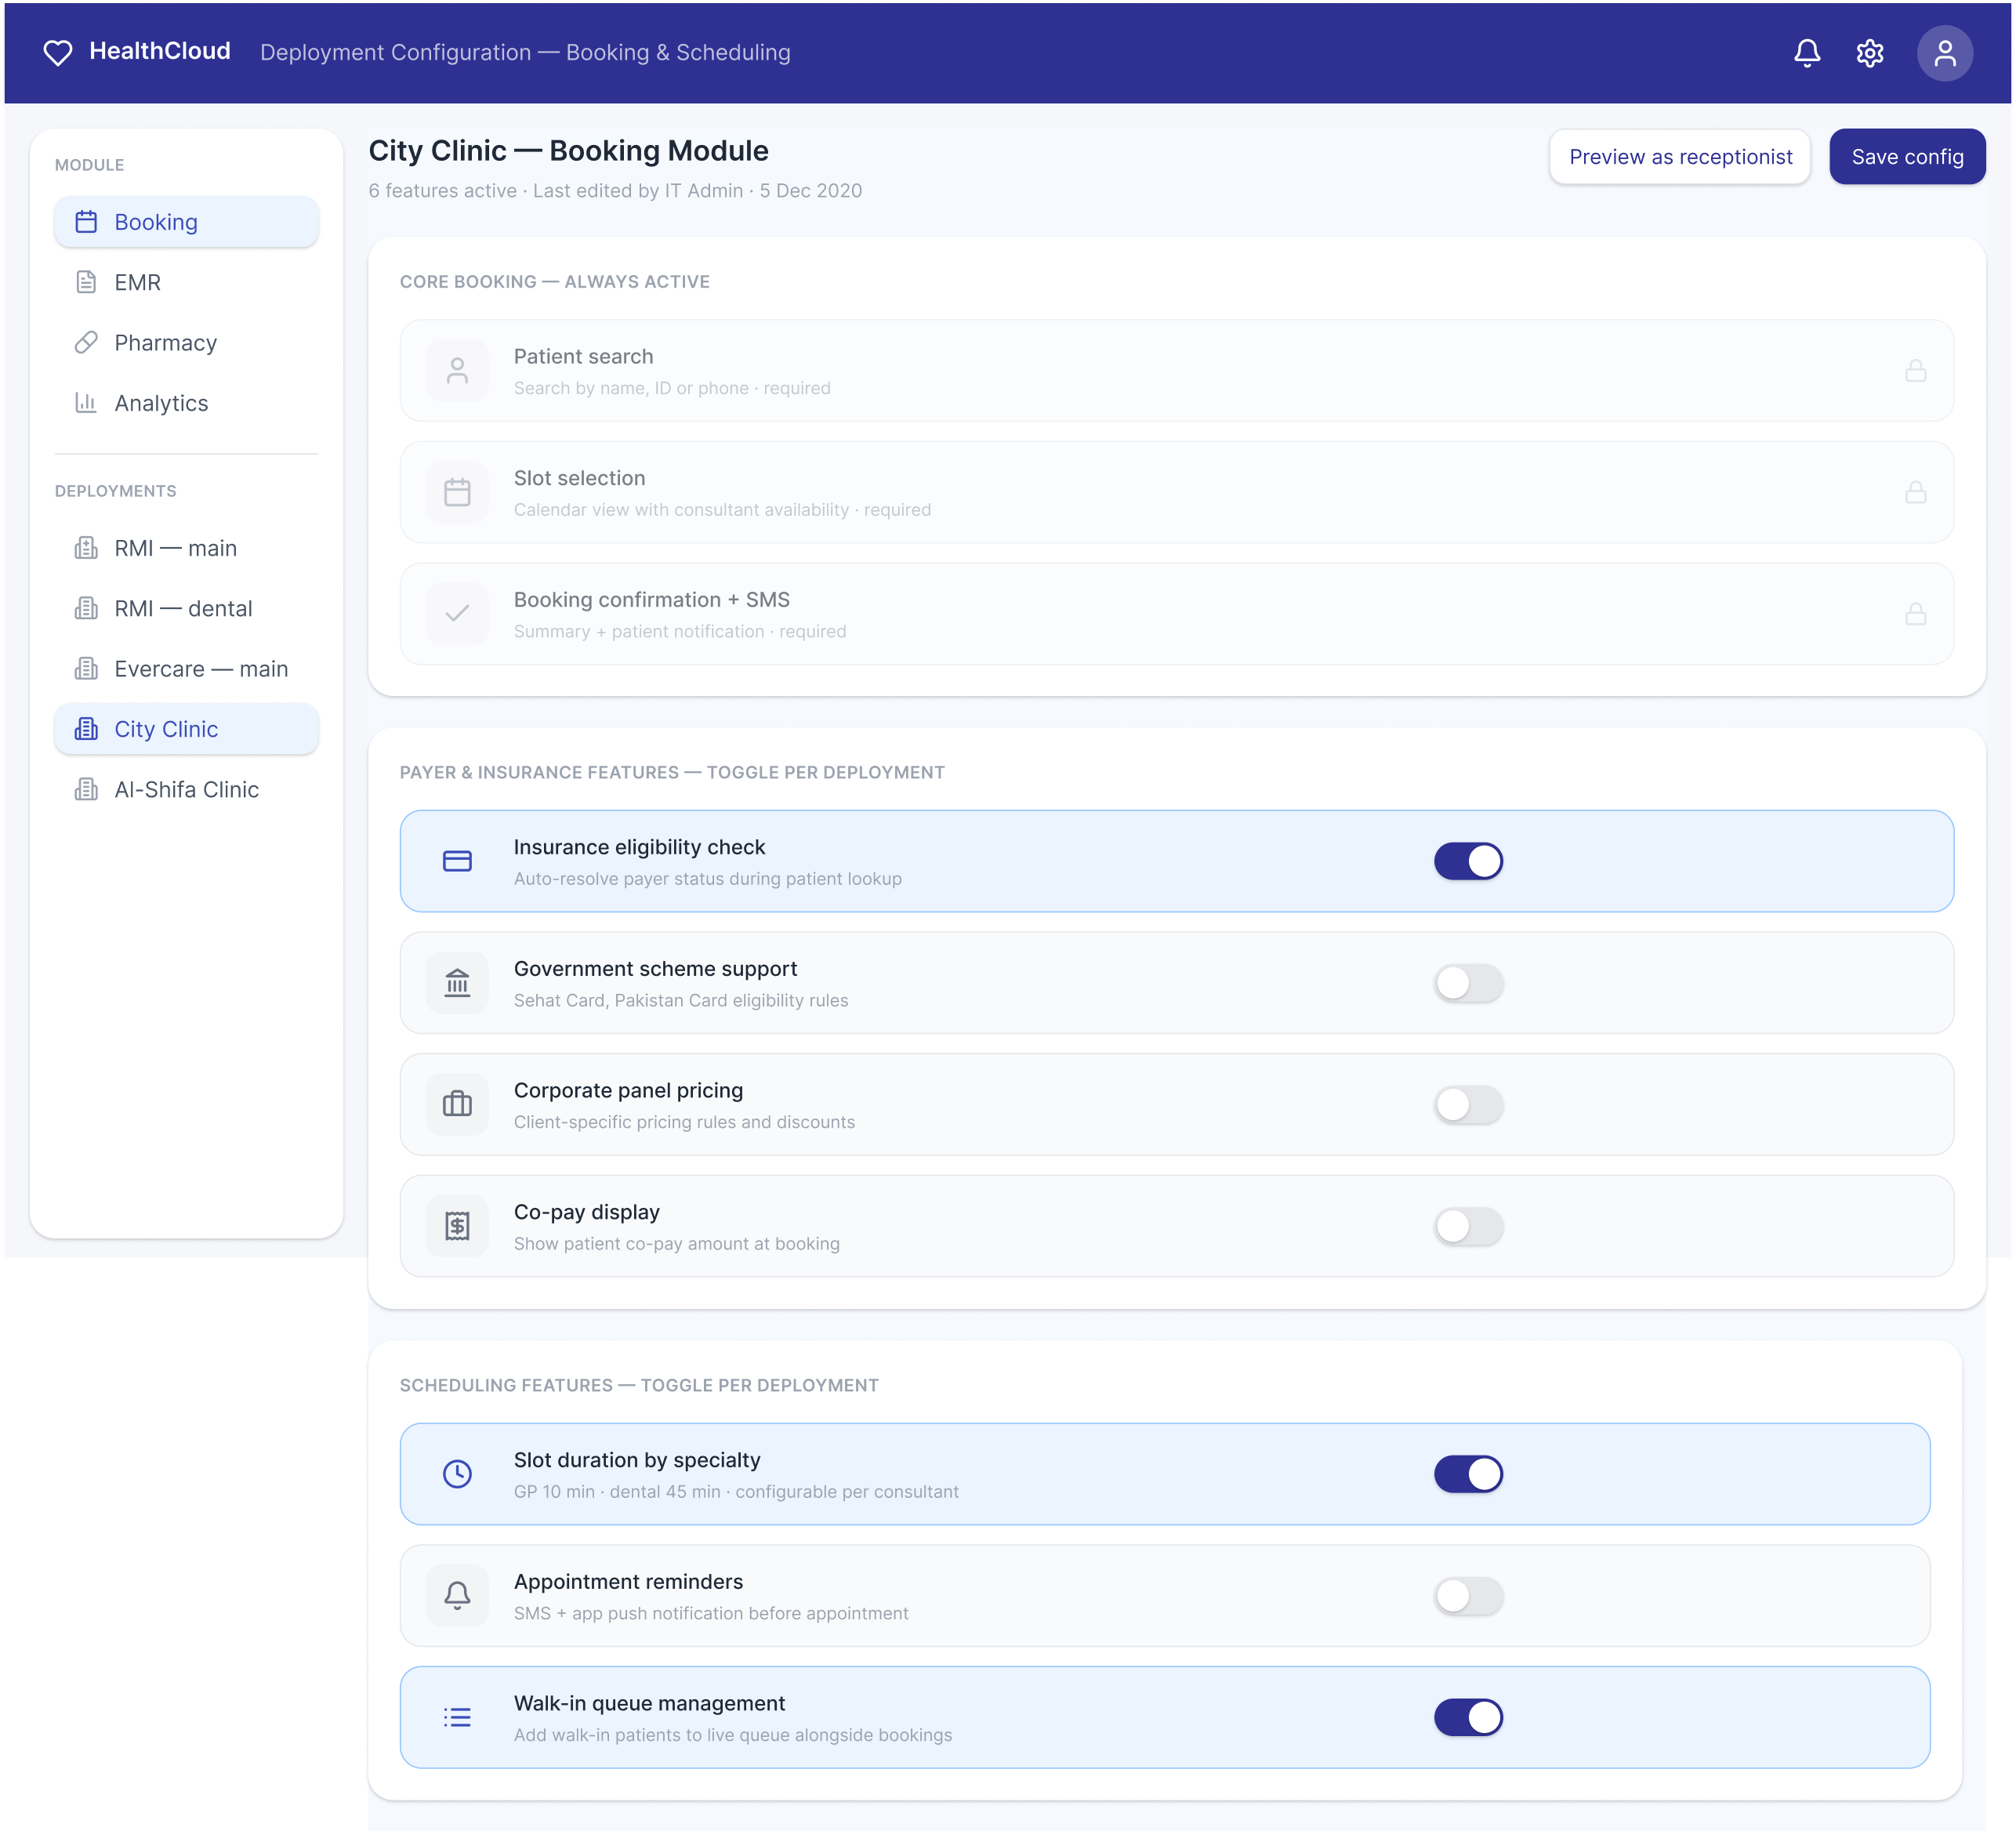Click the Evercare — main building icon

click(86, 668)
